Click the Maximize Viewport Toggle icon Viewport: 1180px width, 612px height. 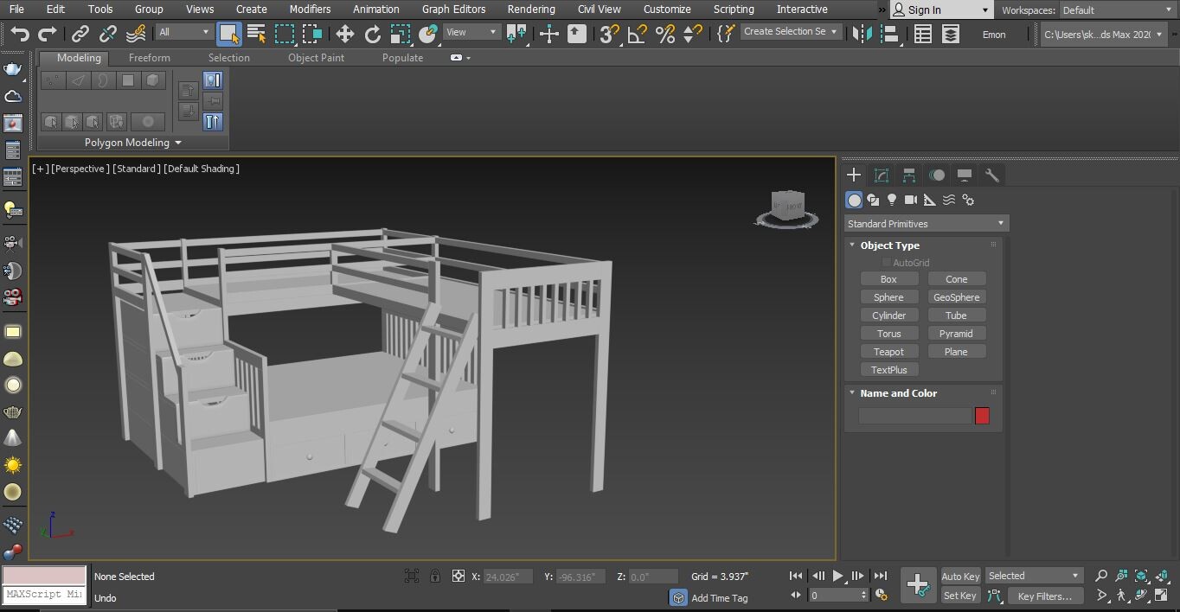coord(1163,595)
